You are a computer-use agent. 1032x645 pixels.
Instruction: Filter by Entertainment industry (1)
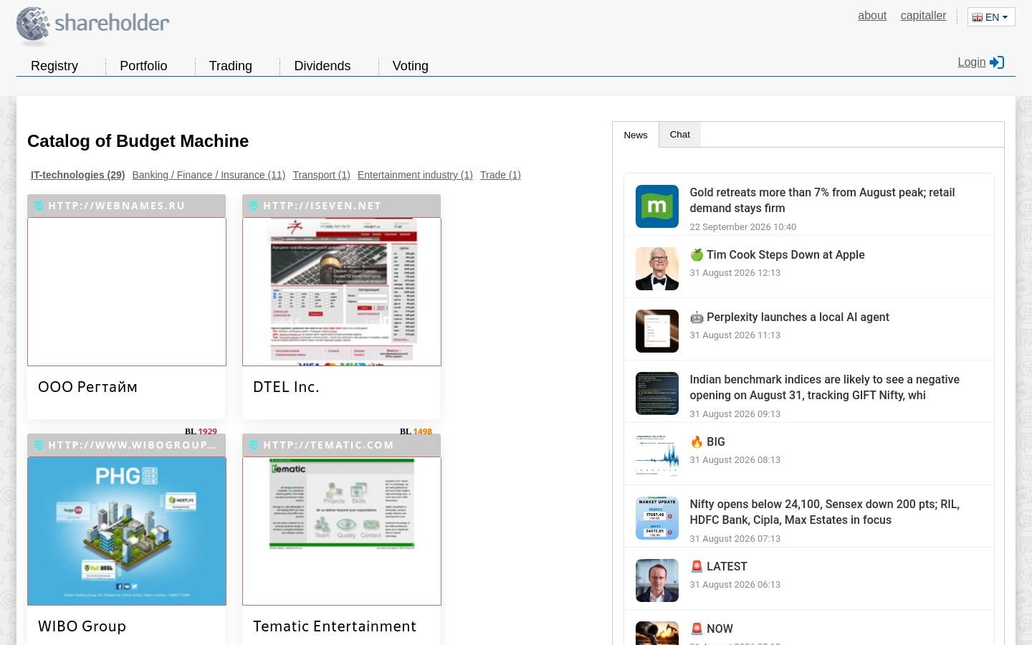tap(415, 175)
